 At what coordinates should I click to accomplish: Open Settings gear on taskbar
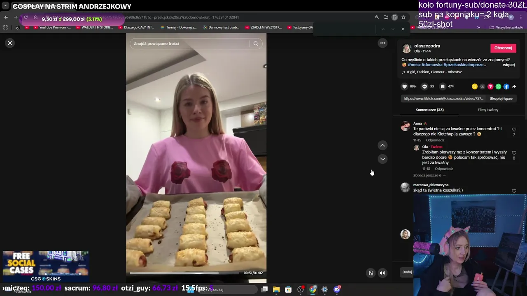(324, 289)
